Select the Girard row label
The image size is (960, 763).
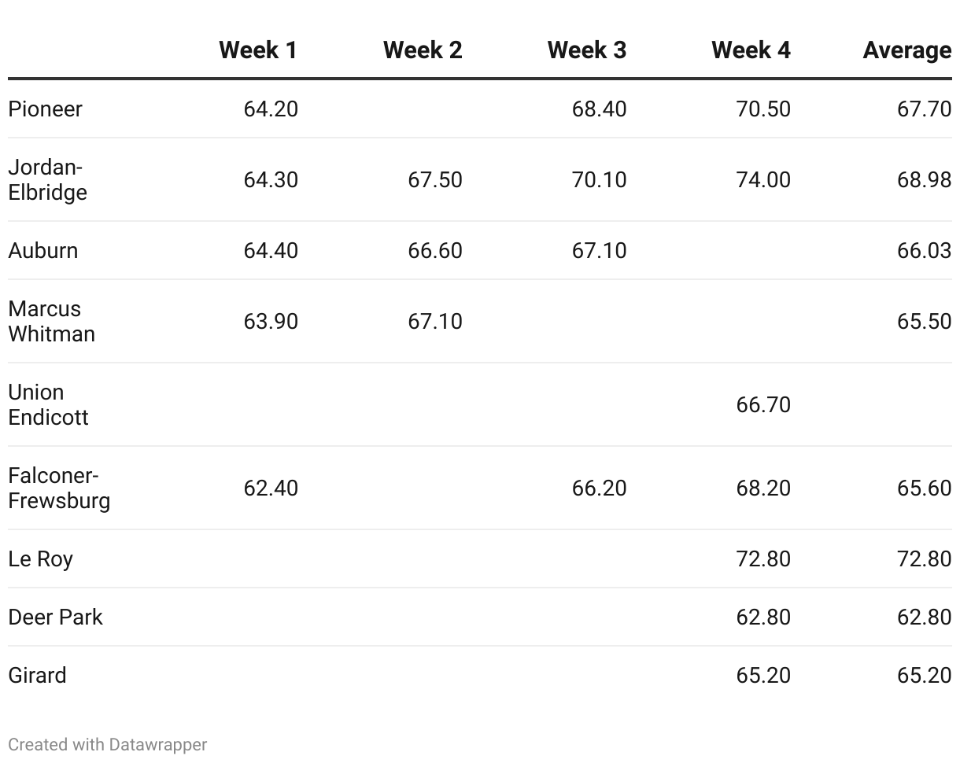[x=37, y=675]
